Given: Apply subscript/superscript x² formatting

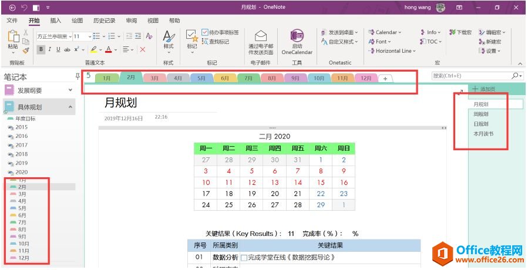Looking at the screenshot, I should [76, 49].
